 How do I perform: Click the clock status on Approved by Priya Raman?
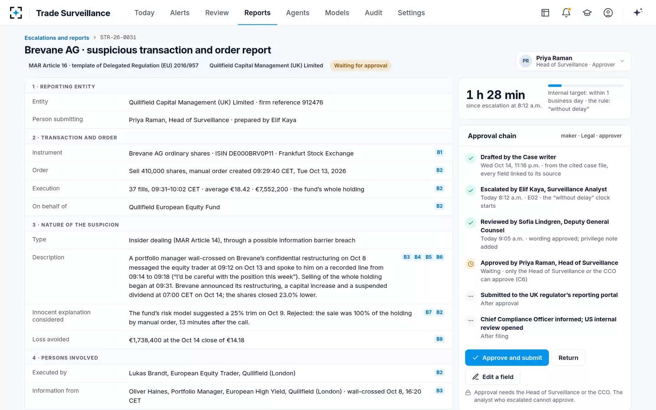click(471, 264)
